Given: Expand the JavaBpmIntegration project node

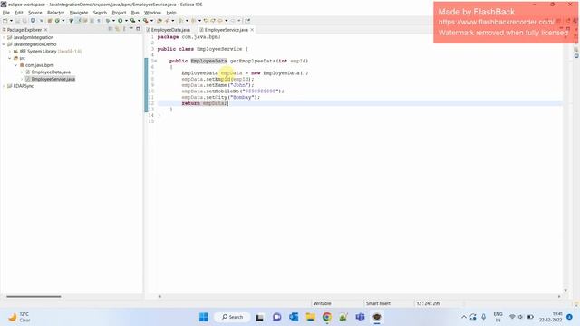Looking at the screenshot, I should [4, 37].
